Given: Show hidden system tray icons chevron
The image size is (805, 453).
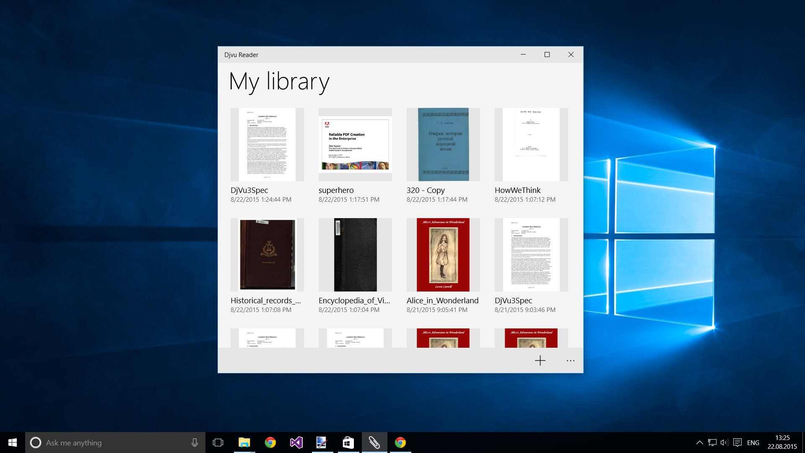Looking at the screenshot, I should point(699,443).
